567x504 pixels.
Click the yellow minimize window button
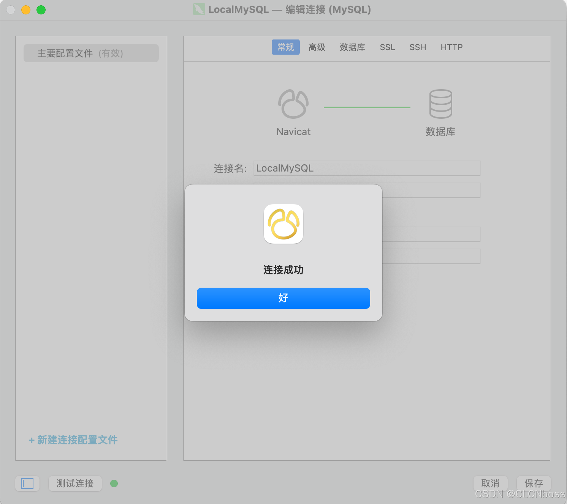coord(26,10)
